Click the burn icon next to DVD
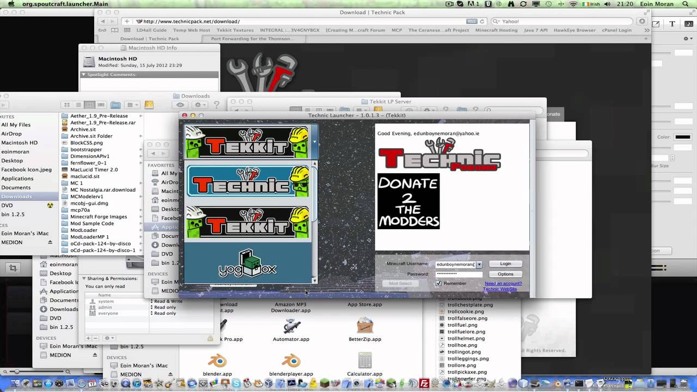The image size is (697, 392). pyautogui.click(x=50, y=205)
